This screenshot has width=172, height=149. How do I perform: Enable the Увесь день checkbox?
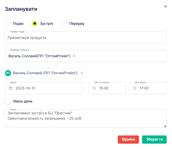(8, 101)
